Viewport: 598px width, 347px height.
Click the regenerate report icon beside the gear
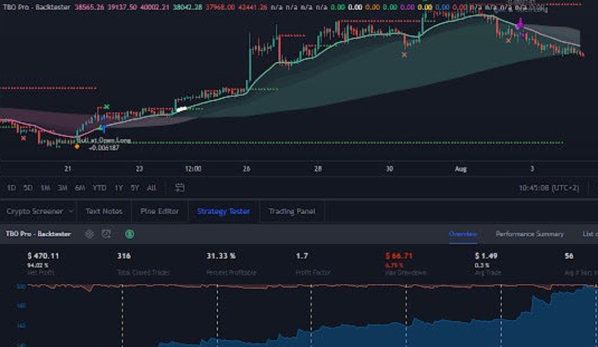[x=106, y=234]
